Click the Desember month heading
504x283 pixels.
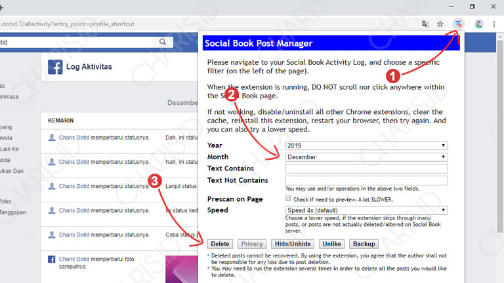coord(182,103)
